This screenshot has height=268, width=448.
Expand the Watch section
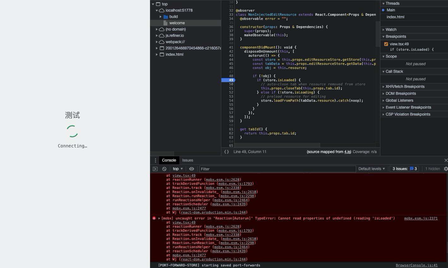(383, 29)
